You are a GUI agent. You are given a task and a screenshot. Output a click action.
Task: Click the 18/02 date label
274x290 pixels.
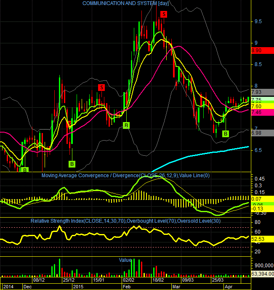point(158,280)
